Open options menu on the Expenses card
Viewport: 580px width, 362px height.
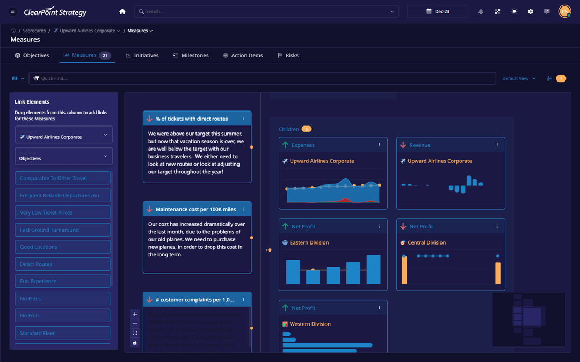click(x=380, y=145)
